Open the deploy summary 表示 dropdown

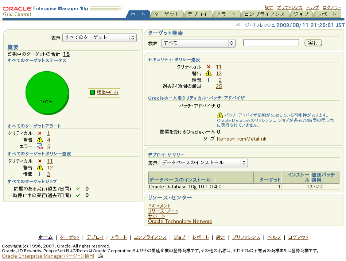(x=204, y=163)
